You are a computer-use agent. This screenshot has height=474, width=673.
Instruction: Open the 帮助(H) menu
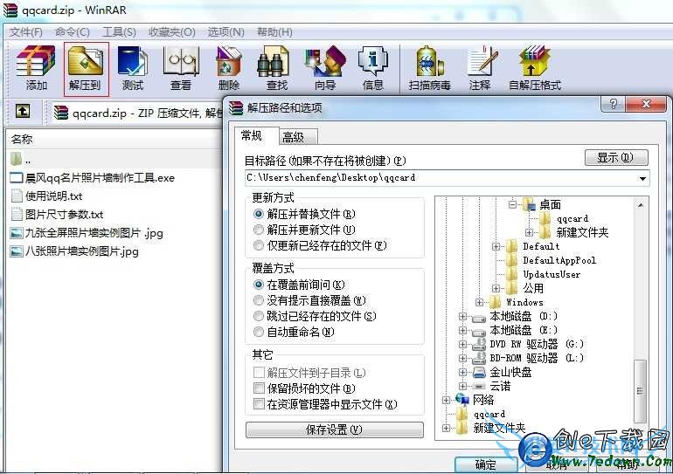tap(274, 32)
